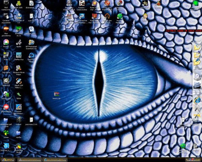This screenshot has height=162, width=202.
Task: Launch Lock Folder XP 3.5
Action: coord(19,16)
